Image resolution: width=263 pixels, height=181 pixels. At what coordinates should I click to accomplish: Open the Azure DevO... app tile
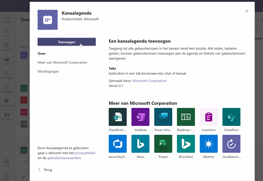click(x=118, y=144)
